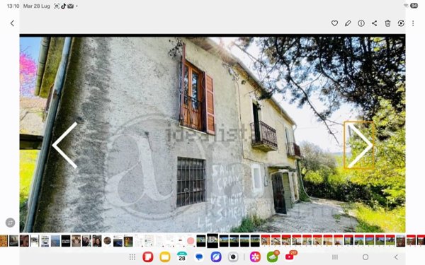Select the round brown thumbnail in filmstrip
Screen dimensions: 425x265
(108, 241)
